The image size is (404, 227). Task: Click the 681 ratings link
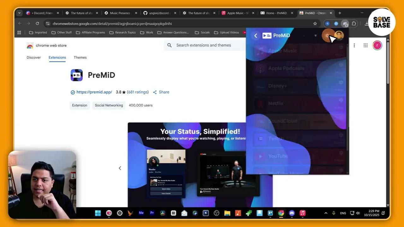[138, 92]
